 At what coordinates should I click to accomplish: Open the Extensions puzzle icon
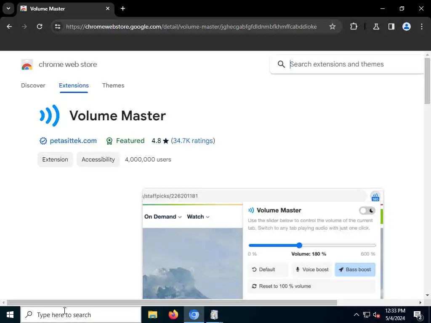(354, 26)
